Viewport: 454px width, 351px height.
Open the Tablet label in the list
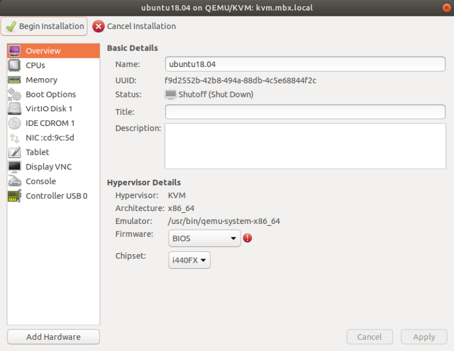pos(37,152)
